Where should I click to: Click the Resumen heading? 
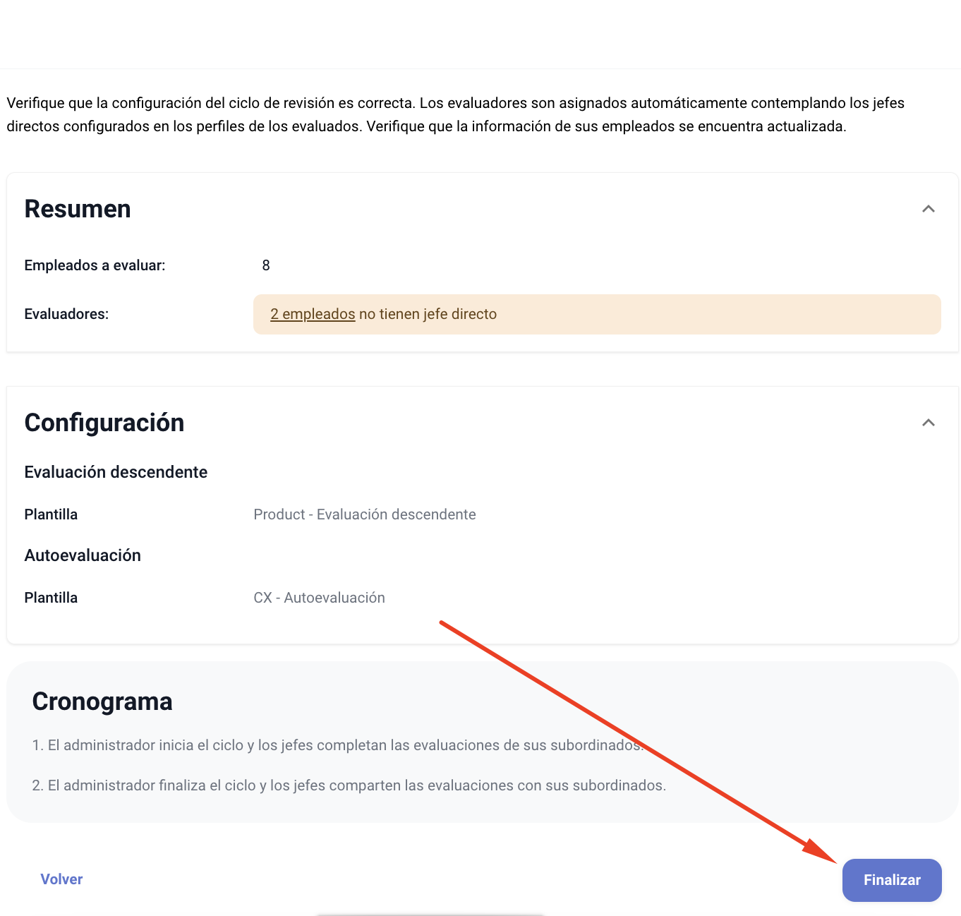pos(78,209)
